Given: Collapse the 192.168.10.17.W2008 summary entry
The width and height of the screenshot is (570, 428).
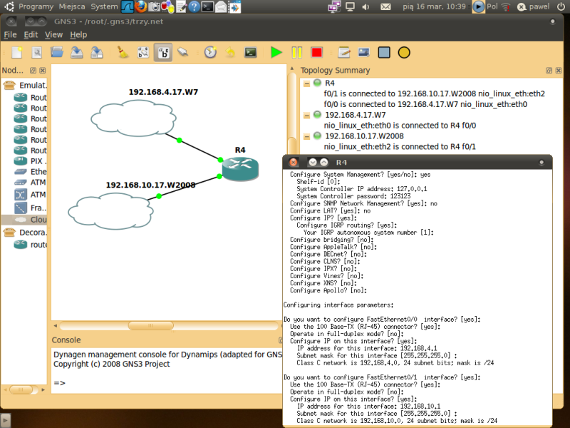Looking at the screenshot, I should [x=307, y=137].
